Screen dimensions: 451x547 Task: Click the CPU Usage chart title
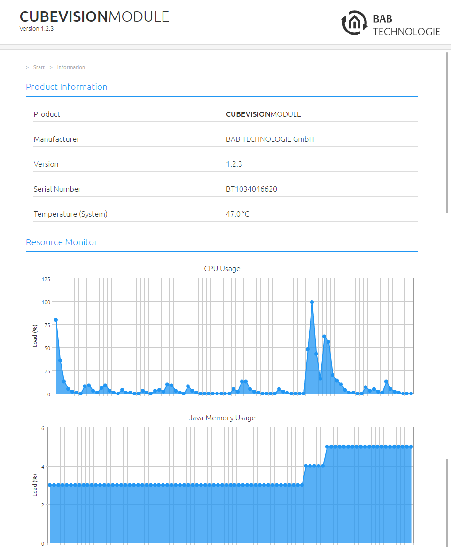click(222, 269)
